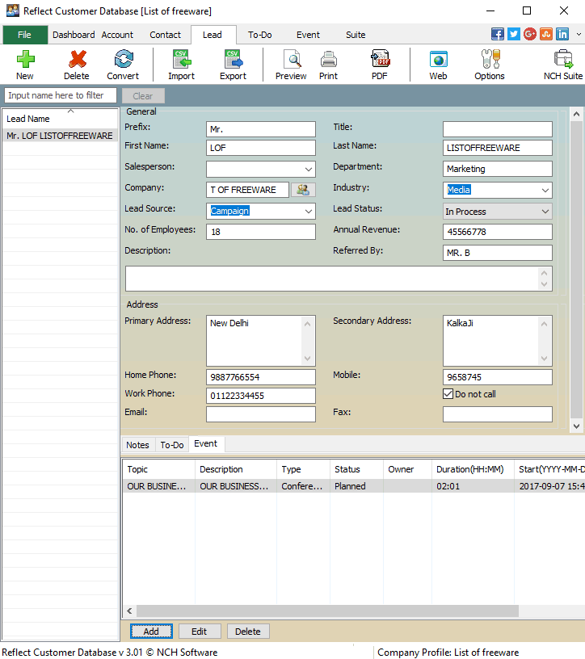Click the Print icon

[x=329, y=59]
